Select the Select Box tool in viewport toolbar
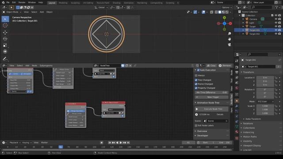Viewport: 283px width, 159px height. (5, 19)
